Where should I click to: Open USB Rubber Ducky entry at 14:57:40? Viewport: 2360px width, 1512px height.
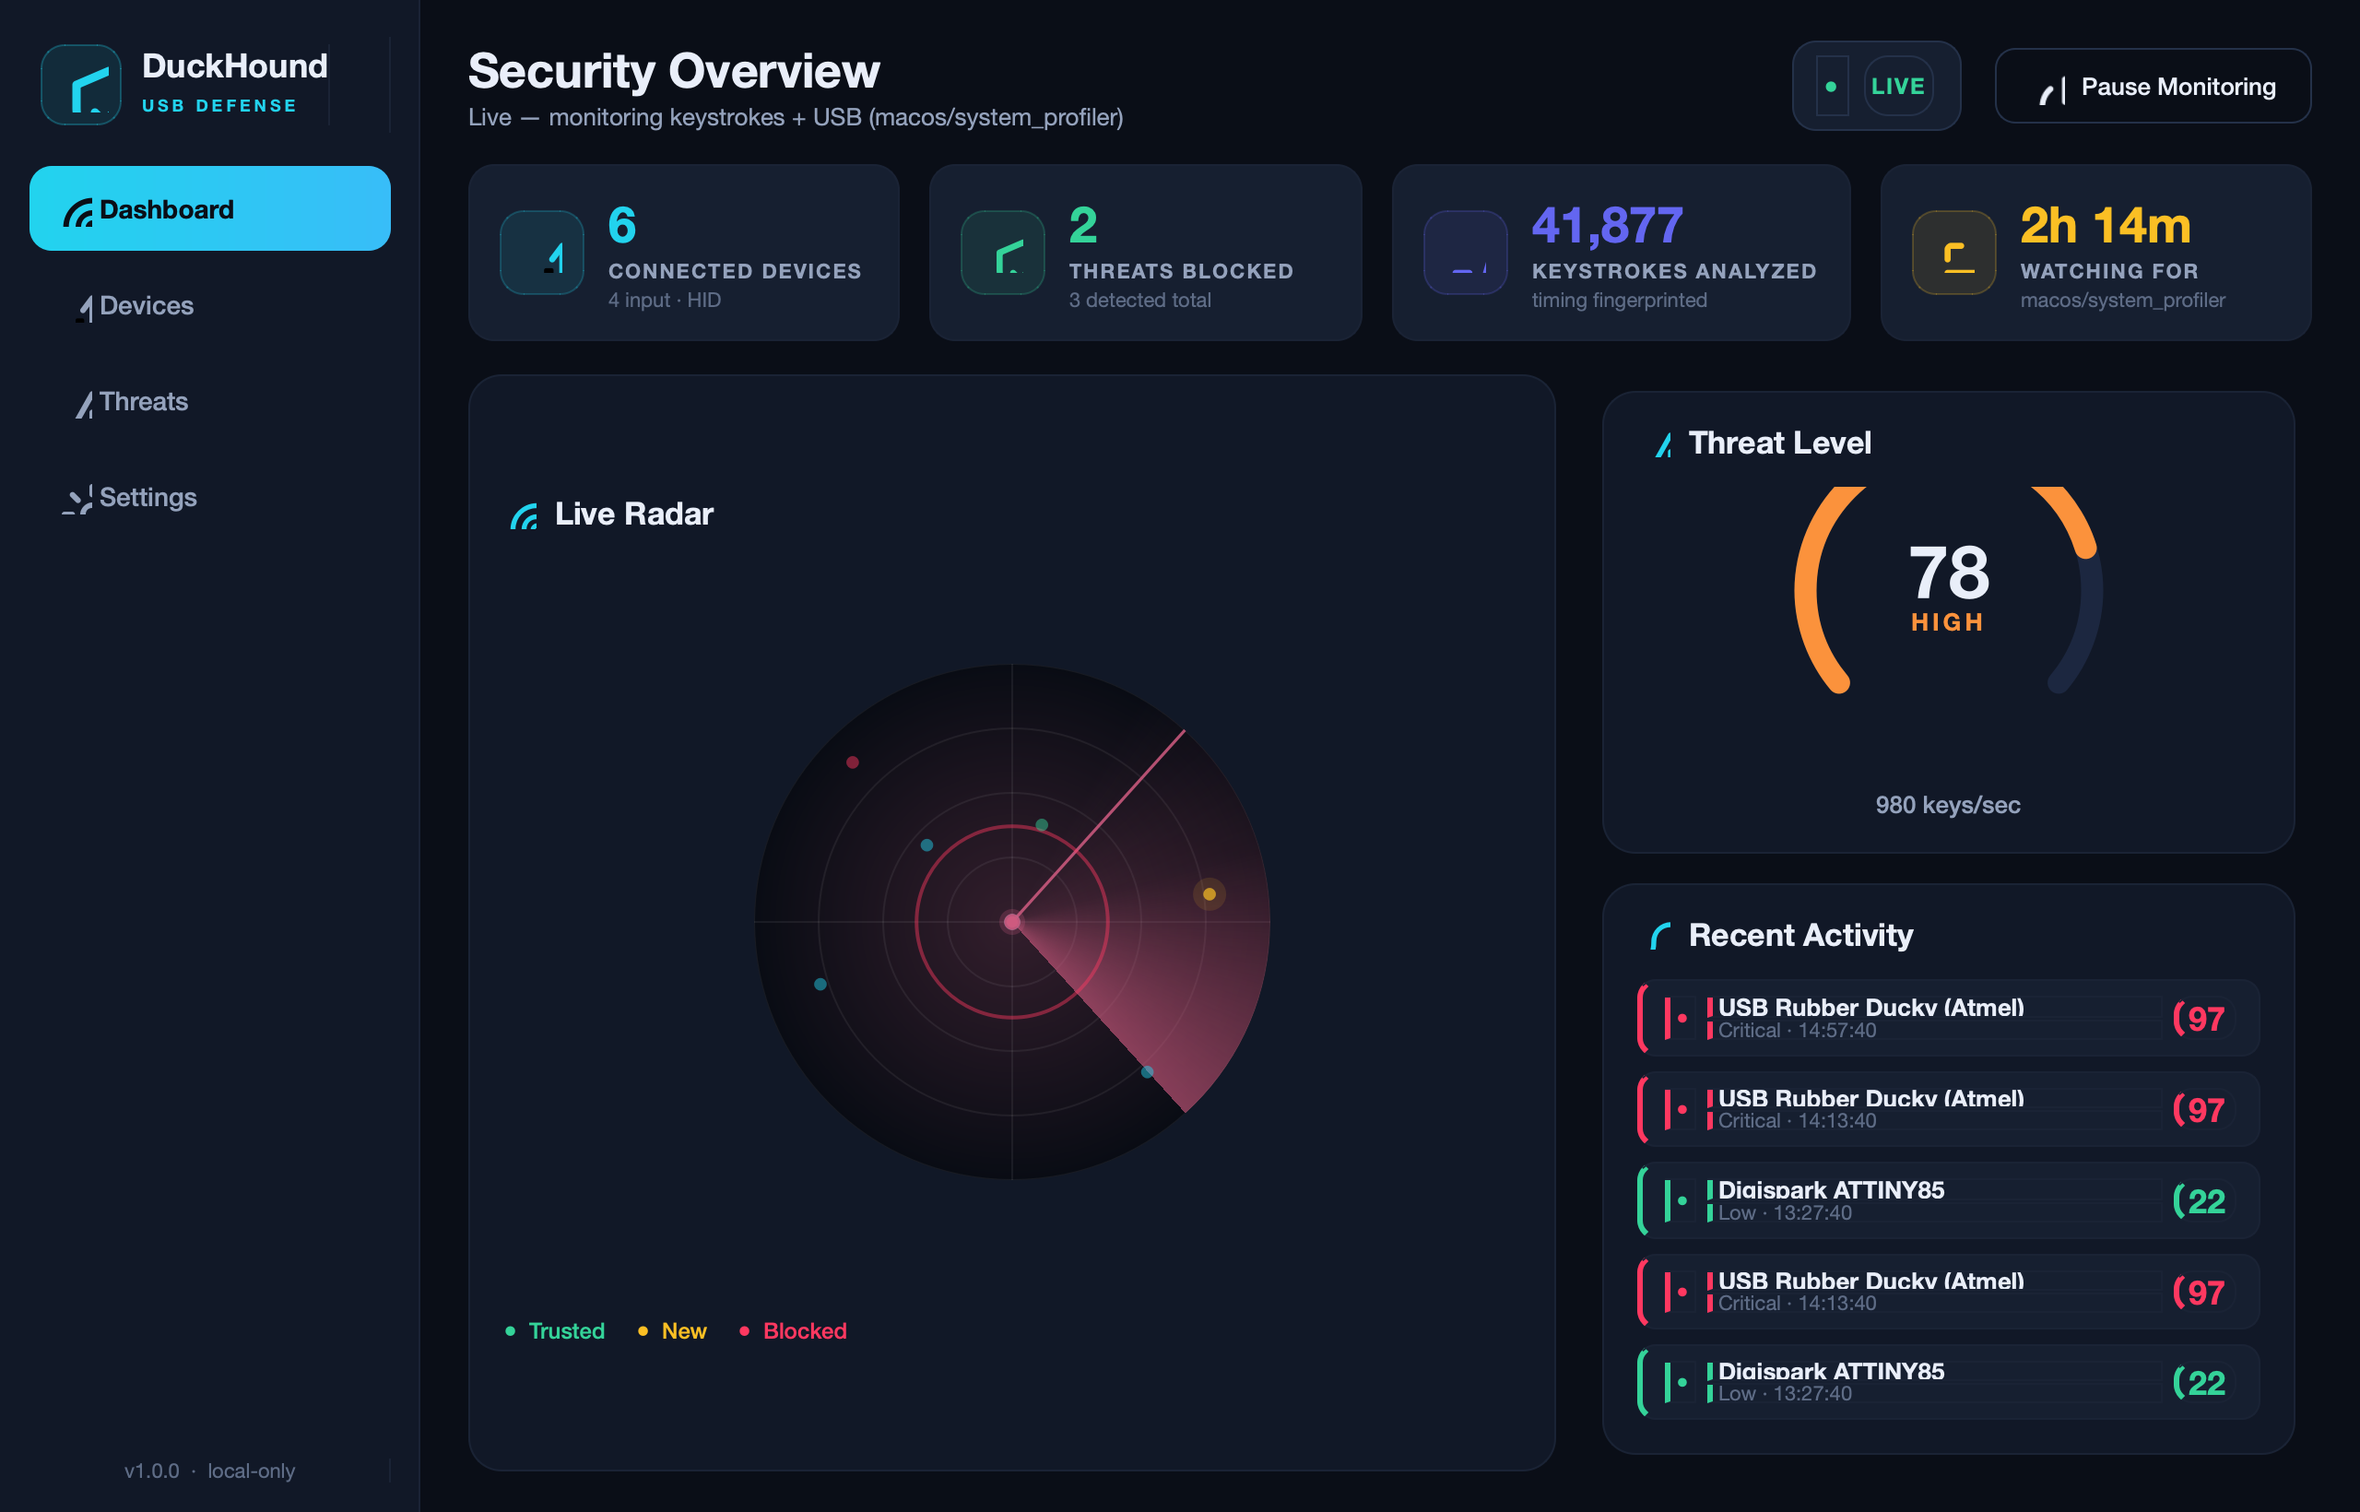[x=1949, y=1018]
